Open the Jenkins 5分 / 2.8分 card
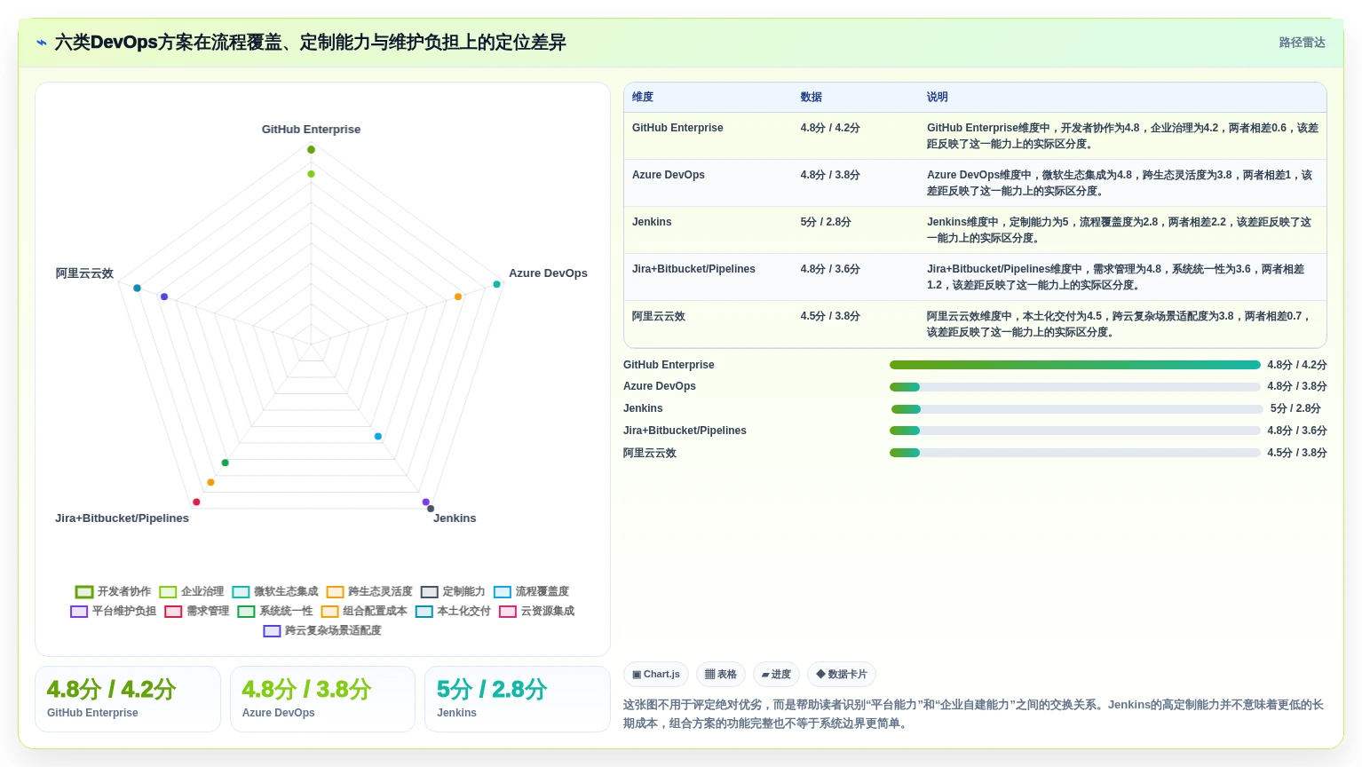 click(518, 699)
